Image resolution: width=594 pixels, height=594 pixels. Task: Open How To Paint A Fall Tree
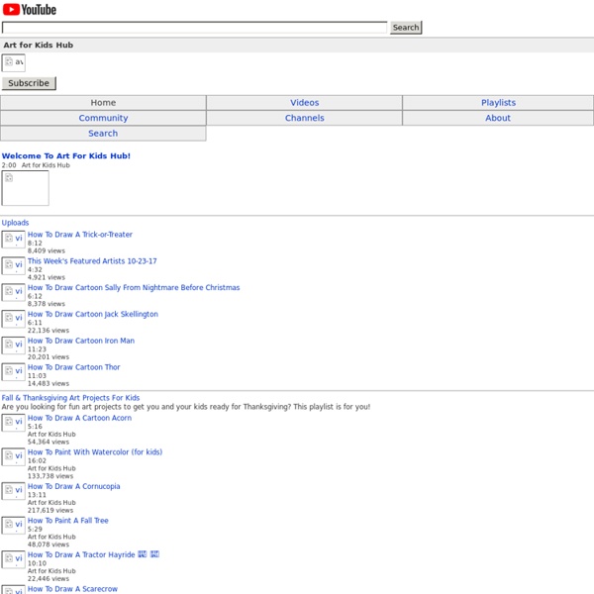point(68,520)
